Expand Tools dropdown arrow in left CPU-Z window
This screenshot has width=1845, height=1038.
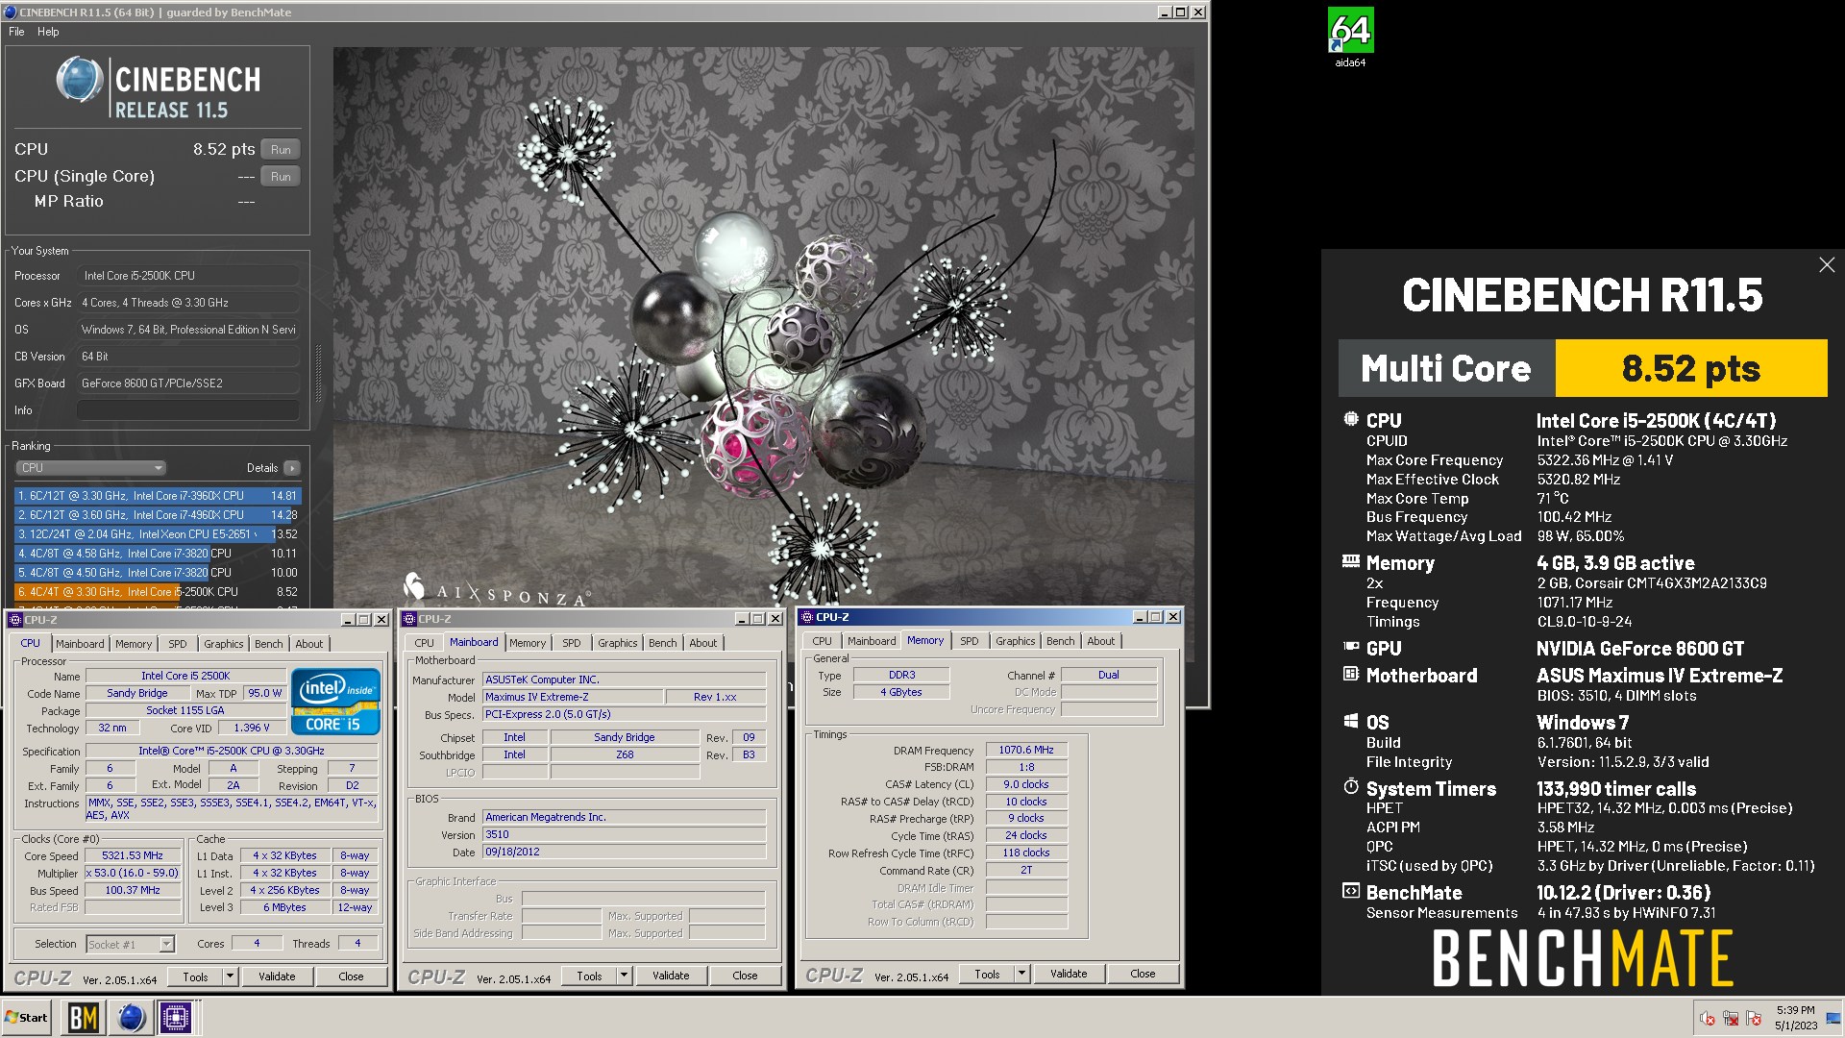click(x=230, y=976)
